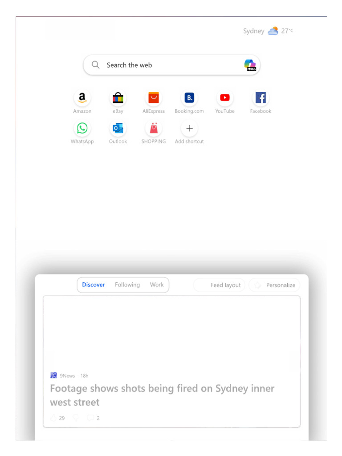342x456 pixels.
Task: Dislike the article with thumbs down
Action: click(x=76, y=418)
